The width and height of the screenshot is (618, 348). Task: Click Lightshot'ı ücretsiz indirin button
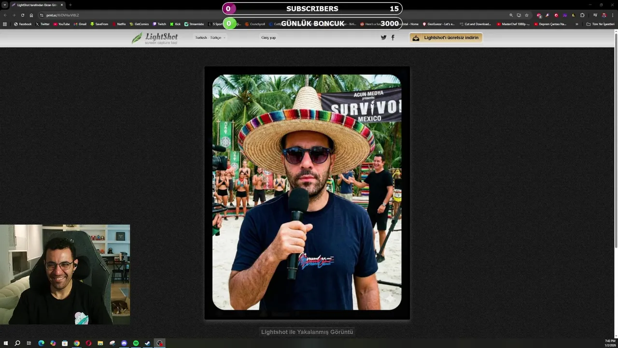point(446,38)
